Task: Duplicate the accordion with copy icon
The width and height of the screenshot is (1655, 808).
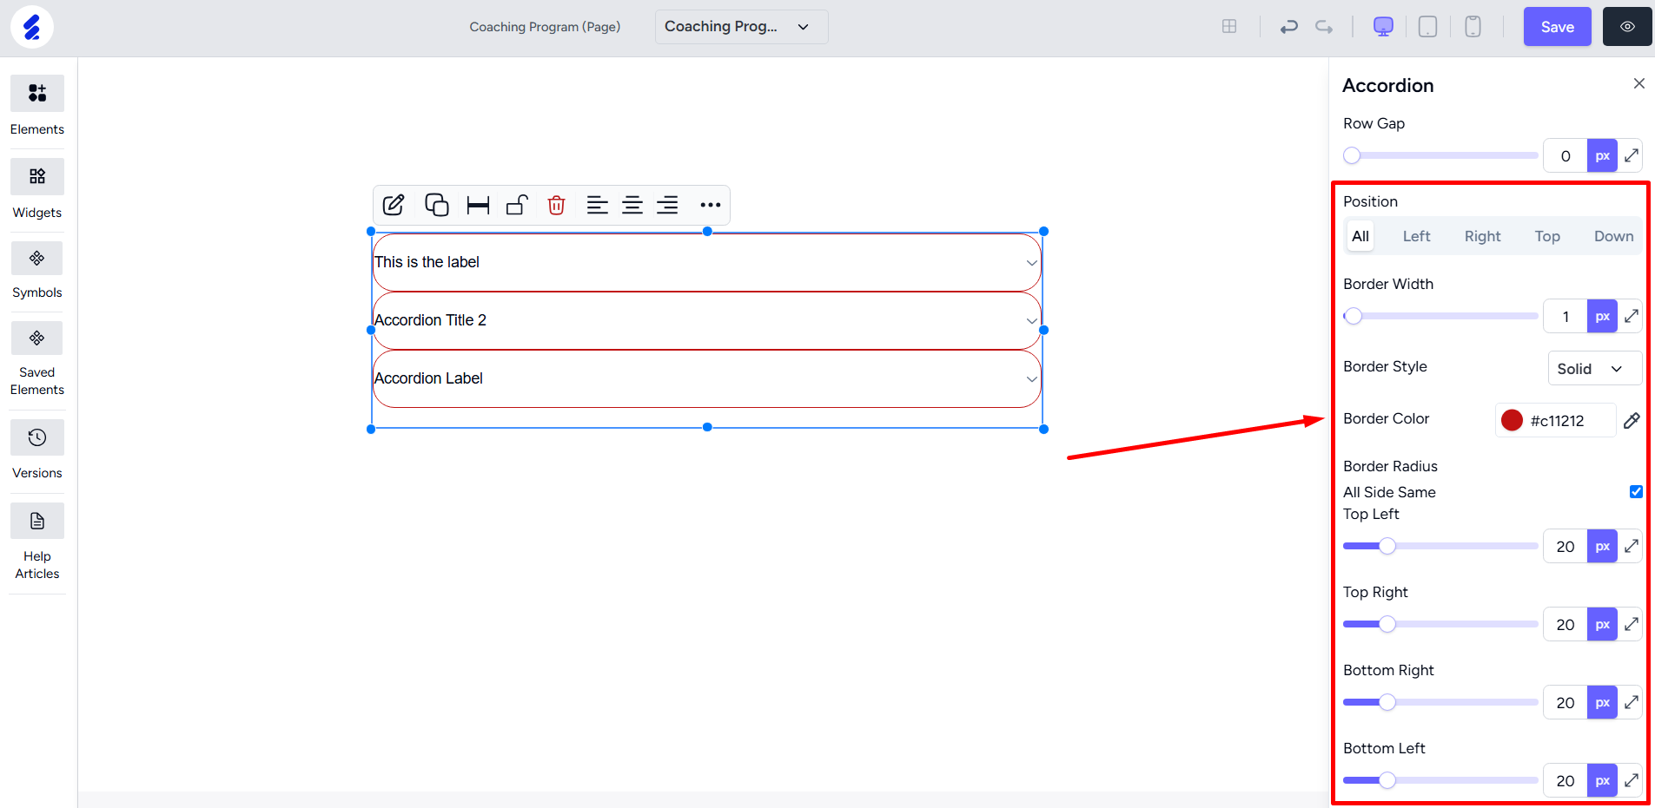Action: [436, 205]
